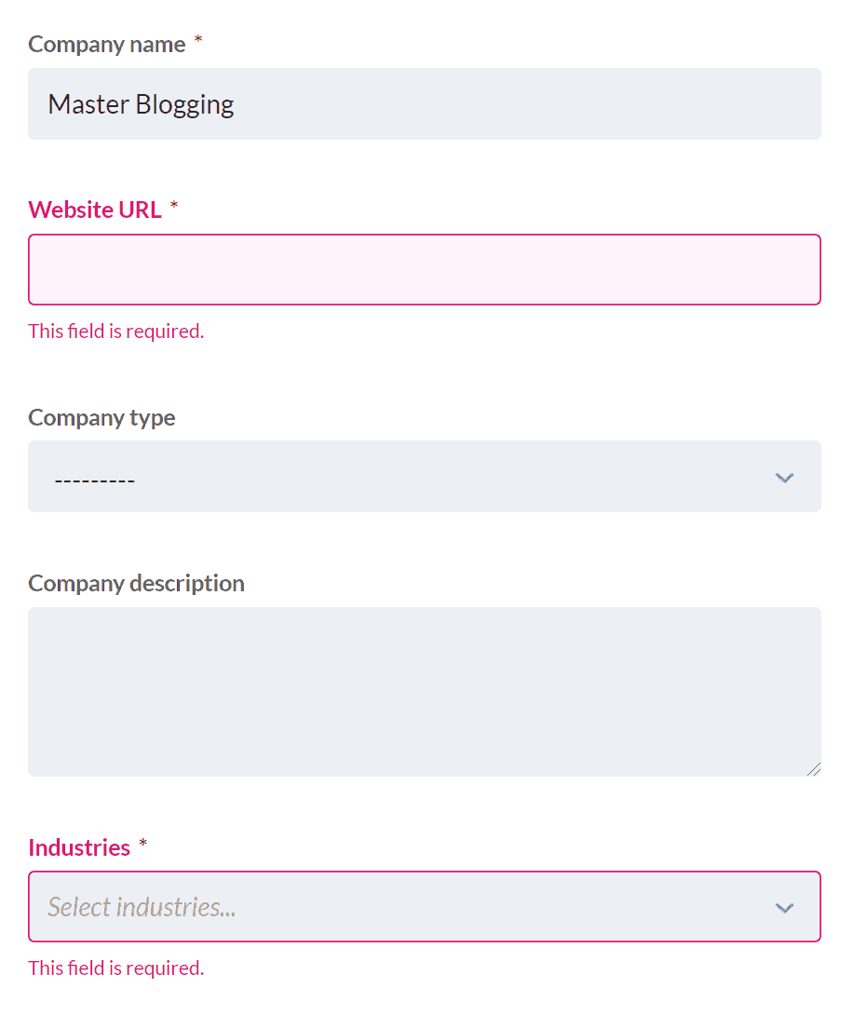Expand the Industries selection list
The image size is (853, 1015).
coord(425,906)
